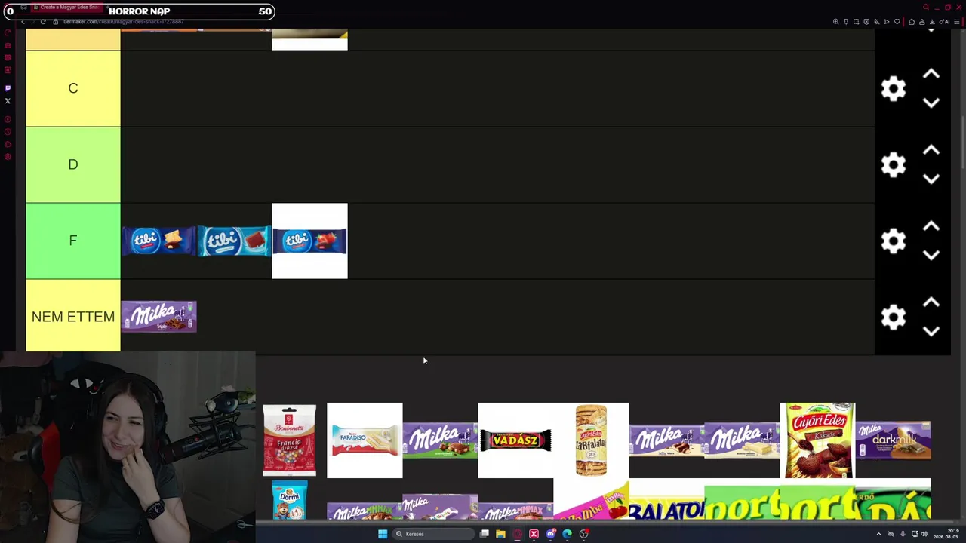Move tier D row down
Screen dimensions: 966x543
pos(931,179)
